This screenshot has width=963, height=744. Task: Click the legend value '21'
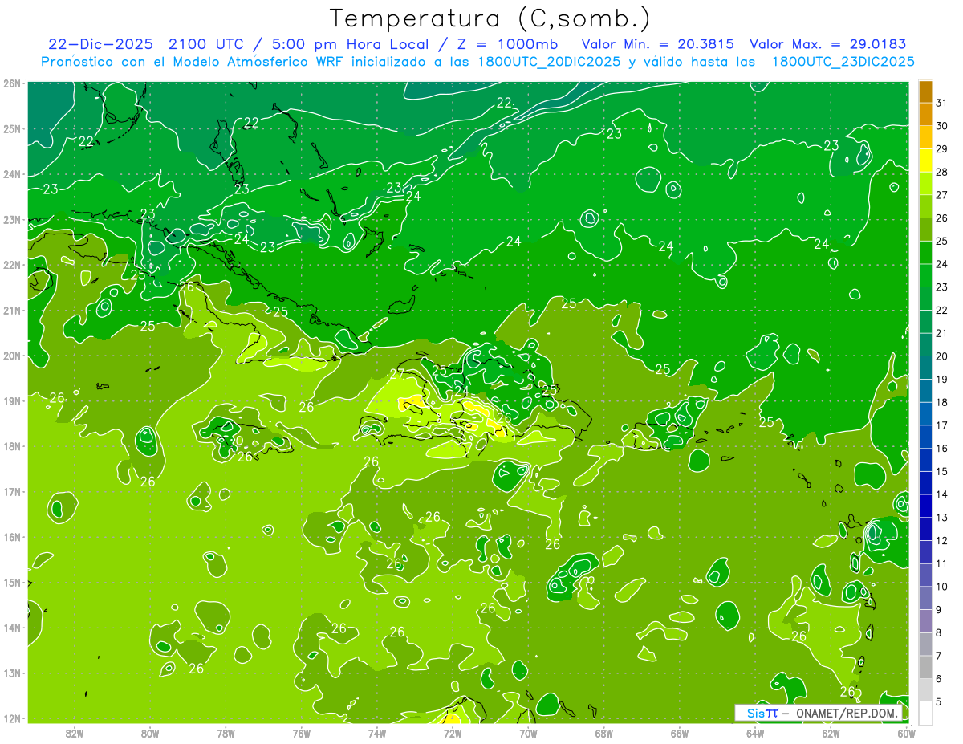942,334
